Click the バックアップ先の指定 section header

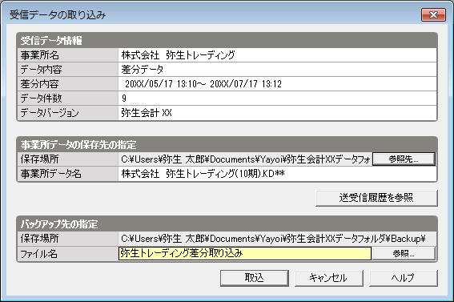(x=227, y=223)
